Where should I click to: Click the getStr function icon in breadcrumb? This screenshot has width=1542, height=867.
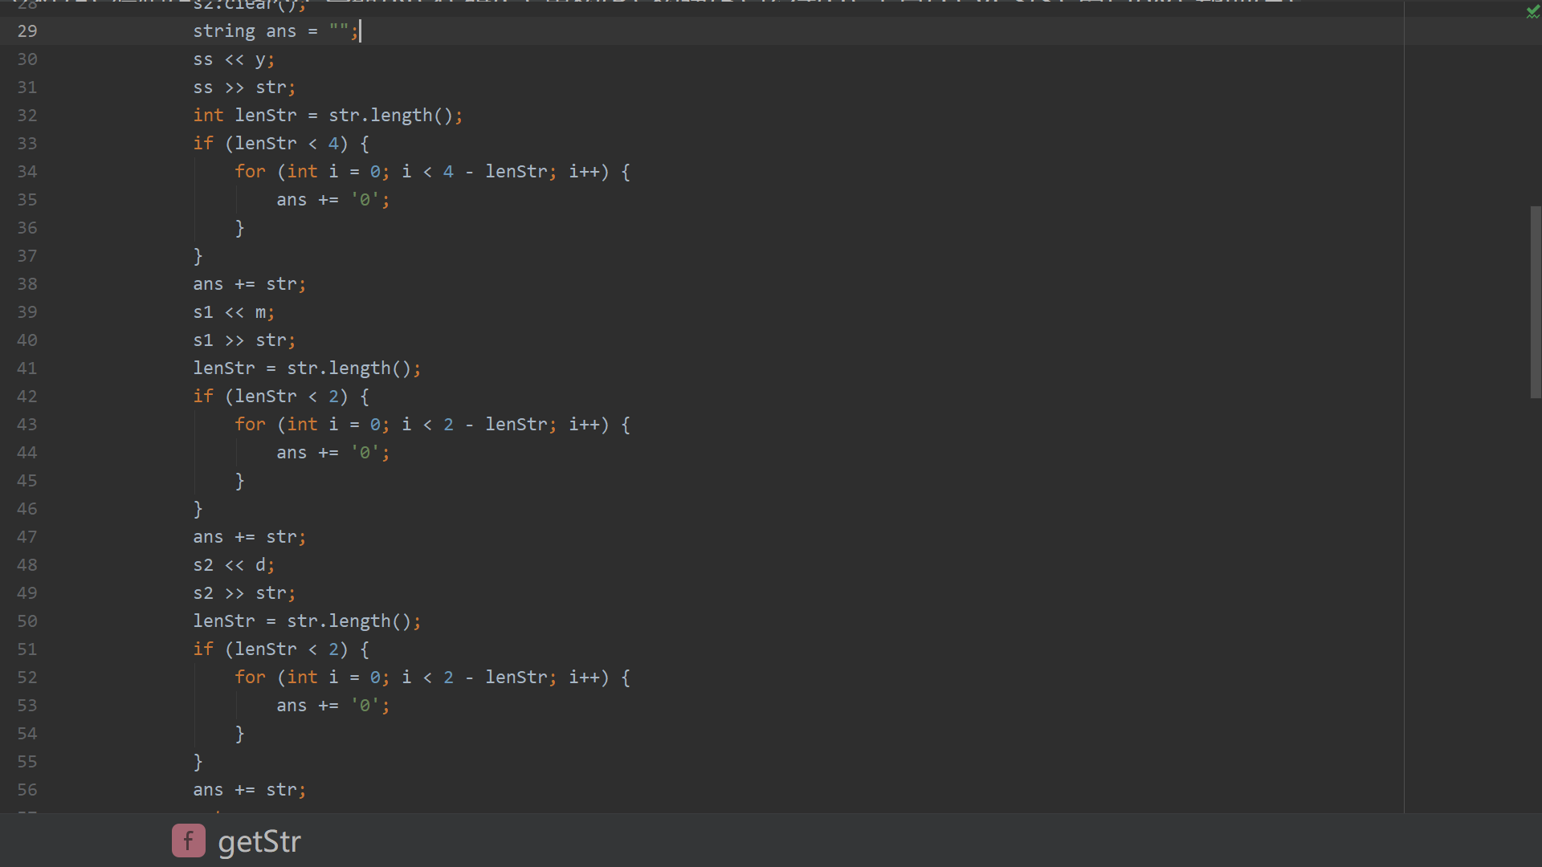(189, 841)
